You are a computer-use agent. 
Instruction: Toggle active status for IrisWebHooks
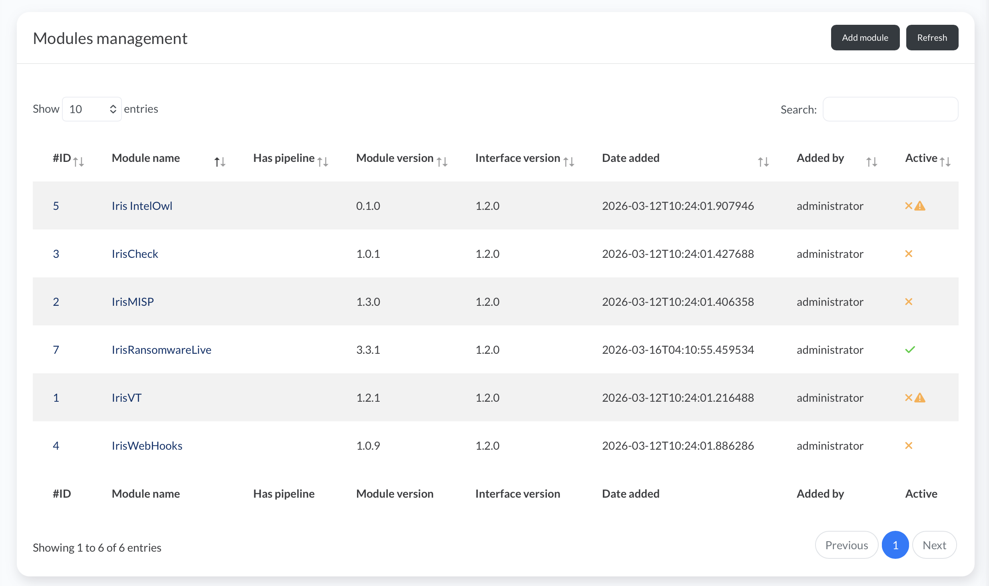[909, 445]
